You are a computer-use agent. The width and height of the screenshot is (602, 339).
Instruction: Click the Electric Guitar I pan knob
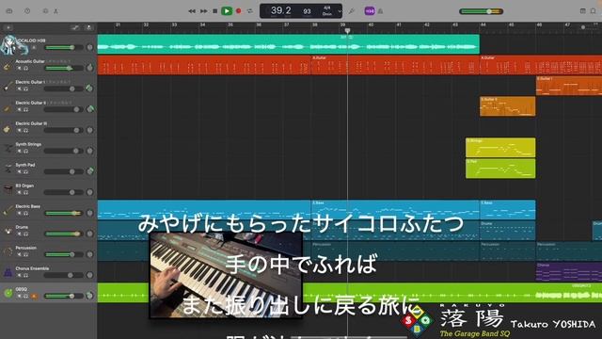pos(90,89)
